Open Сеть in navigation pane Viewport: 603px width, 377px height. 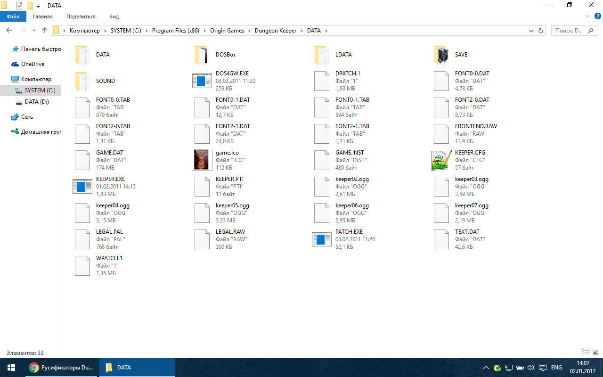pyautogui.click(x=22, y=117)
